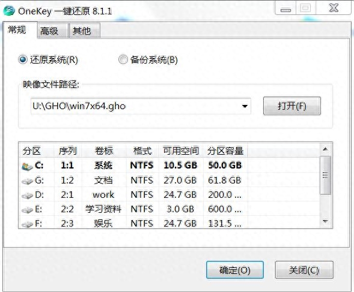
Task: Click the 200.0 ... capacity cell
Action: click(x=225, y=195)
